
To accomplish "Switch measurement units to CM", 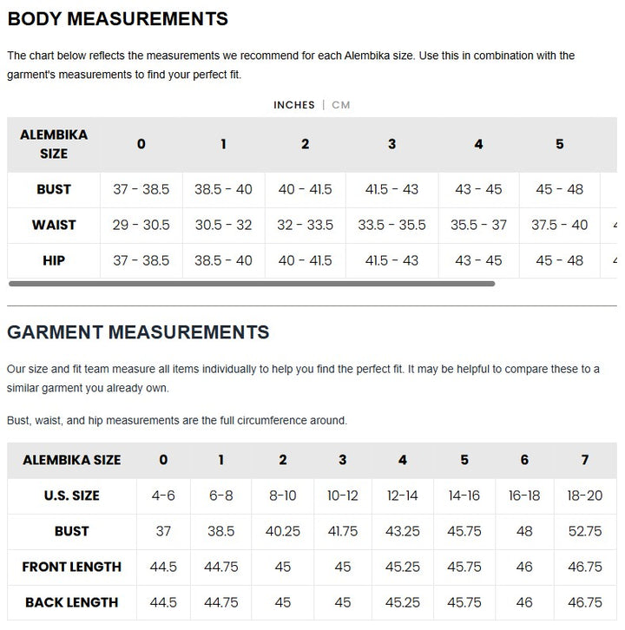I will (341, 105).
